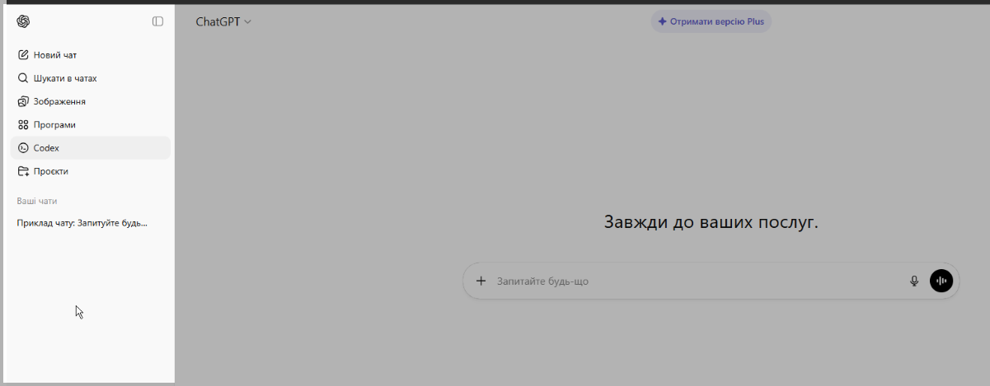Start voice mode with black waveform button

[x=941, y=281]
